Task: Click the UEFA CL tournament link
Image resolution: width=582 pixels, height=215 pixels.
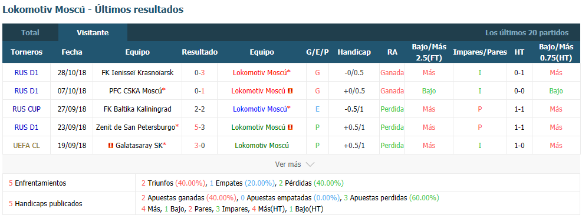Action: pyautogui.click(x=27, y=146)
